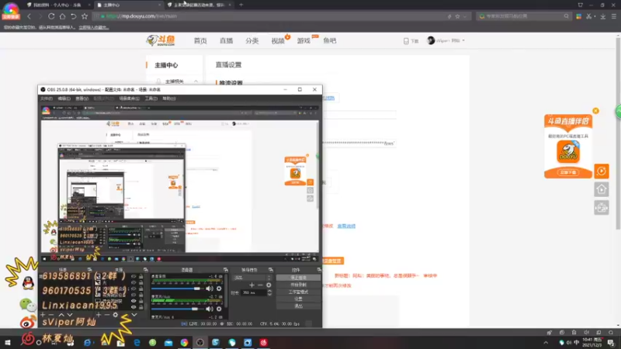This screenshot has width=621, height=349.
Task: Mute the desktop audio channel speaker icon
Action: (x=209, y=289)
